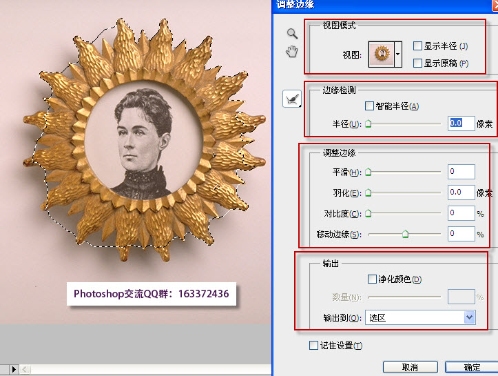This screenshot has height=376, width=498.
Task: Click the 半径 value field showing 0.0
Action: point(461,123)
